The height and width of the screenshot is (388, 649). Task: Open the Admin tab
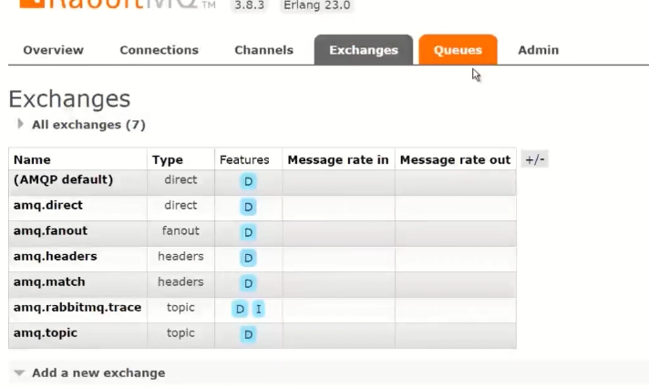click(x=538, y=50)
